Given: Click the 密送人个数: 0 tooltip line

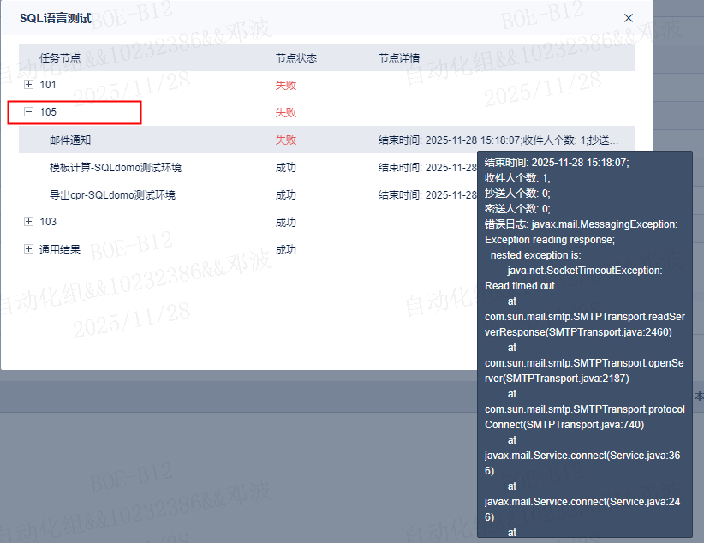Looking at the screenshot, I should tap(517, 208).
